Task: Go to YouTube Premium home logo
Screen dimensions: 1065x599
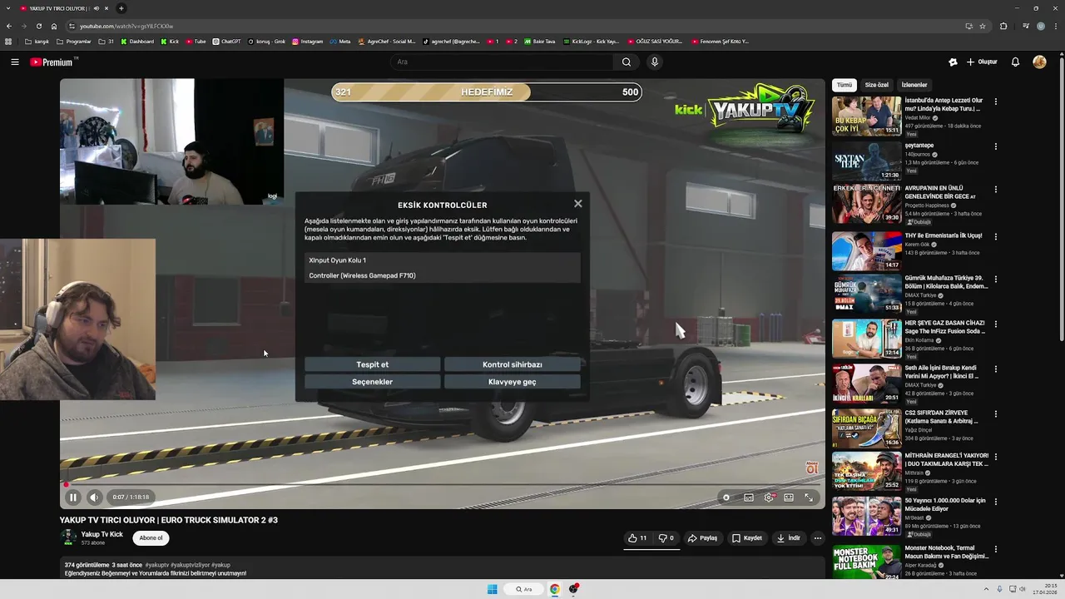Action: 52,62
